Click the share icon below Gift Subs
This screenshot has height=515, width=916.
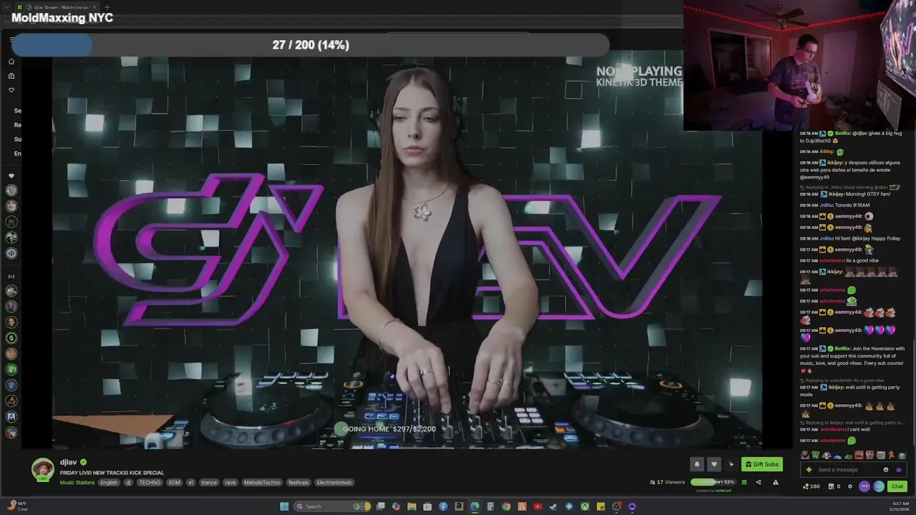point(759,482)
